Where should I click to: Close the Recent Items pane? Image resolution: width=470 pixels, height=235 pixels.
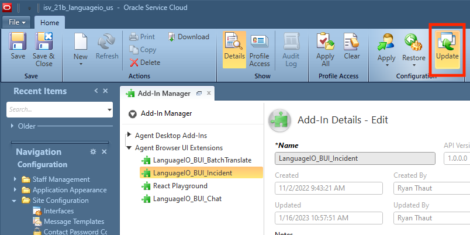[105, 91]
